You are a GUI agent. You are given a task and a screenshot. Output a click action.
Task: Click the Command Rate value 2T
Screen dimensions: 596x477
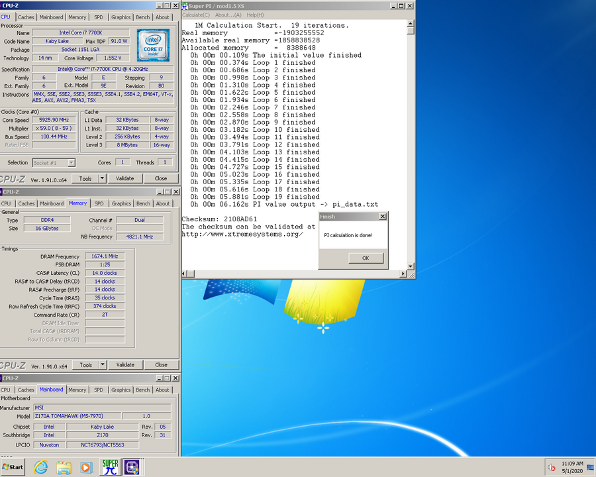105,315
